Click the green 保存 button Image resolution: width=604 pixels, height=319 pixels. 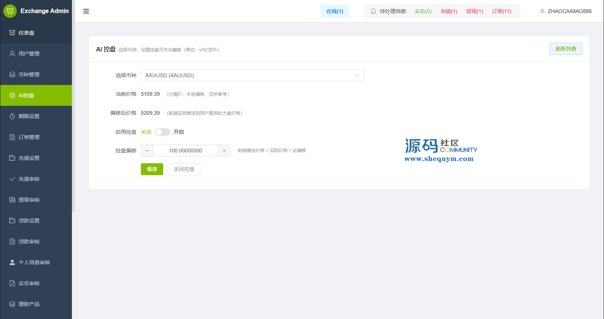[152, 169]
